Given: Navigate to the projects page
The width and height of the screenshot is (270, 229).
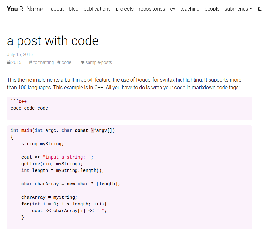Looking at the screenshot, I should click(125, 9).
